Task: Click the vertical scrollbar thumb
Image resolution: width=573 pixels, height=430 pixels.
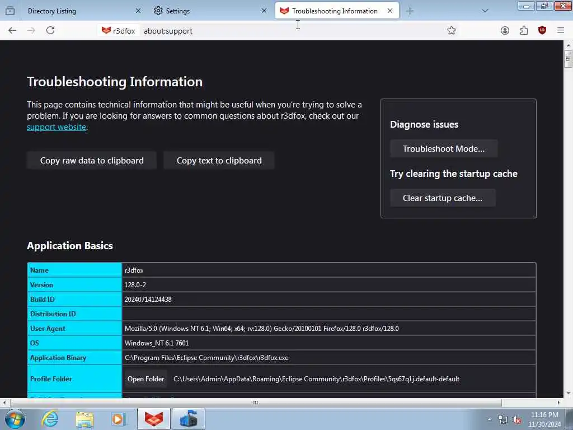Action: (568, 59)
